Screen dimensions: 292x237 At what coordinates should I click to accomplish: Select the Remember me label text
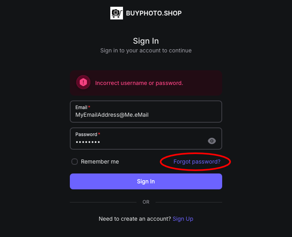point(100,162)
